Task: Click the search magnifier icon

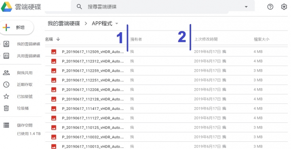Action: point(79,7)
